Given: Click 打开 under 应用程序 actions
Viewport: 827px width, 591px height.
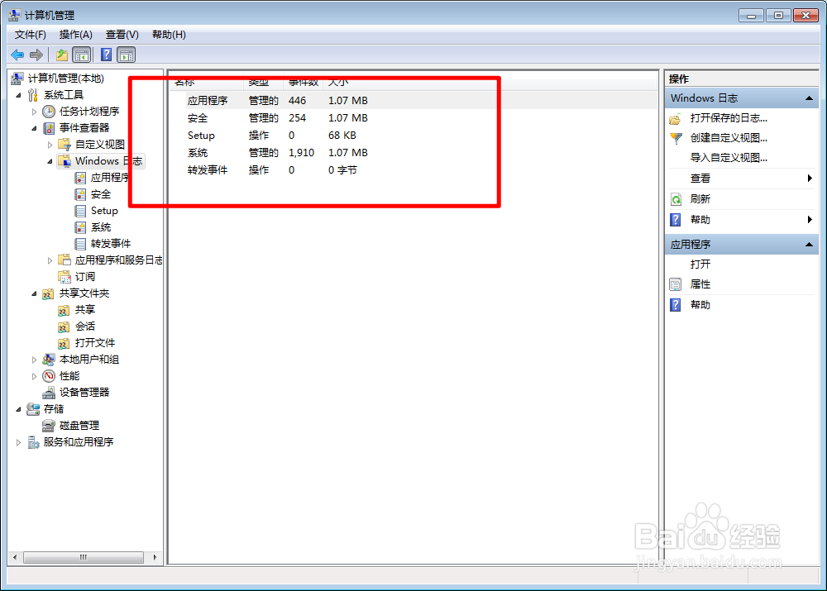Looking at the screenshot, I should (700, 265).
